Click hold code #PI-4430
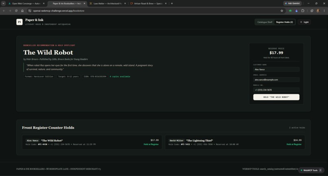The height and width of the screenshot is (176, 328). [42, 144]
